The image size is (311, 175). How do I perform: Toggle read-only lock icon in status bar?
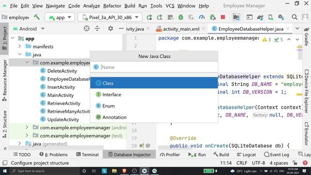tap(295, 163)
